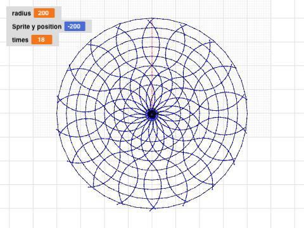Image resolution: width=304 pixels, height=228 pixels.
Task: Click the topmost point of the outer circle
Action: pyautogui.click(x=152, y=18)
